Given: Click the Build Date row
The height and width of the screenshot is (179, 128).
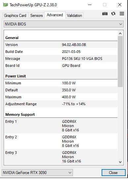Looking at the screenshot, I should [x=61, y=52].
